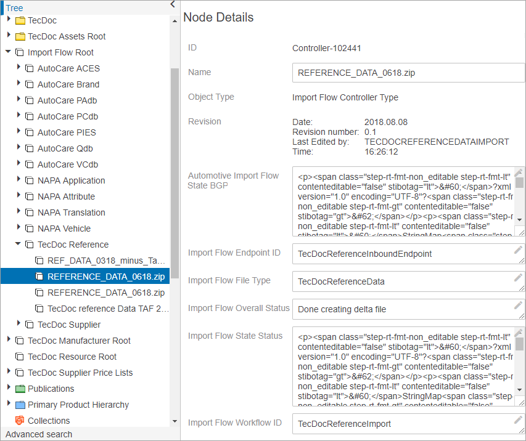Collapse the TecDoc Reference node
This screenshot has width=526, height=441.
click(18, 244)
